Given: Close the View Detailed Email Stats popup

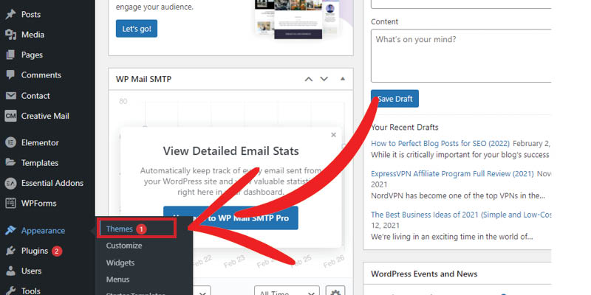Looking at the screenshot, I should [x=333, y=135].
